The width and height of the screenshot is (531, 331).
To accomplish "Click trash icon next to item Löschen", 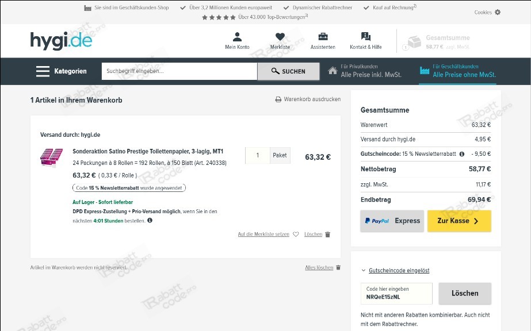I will click(x=327, y=234).
